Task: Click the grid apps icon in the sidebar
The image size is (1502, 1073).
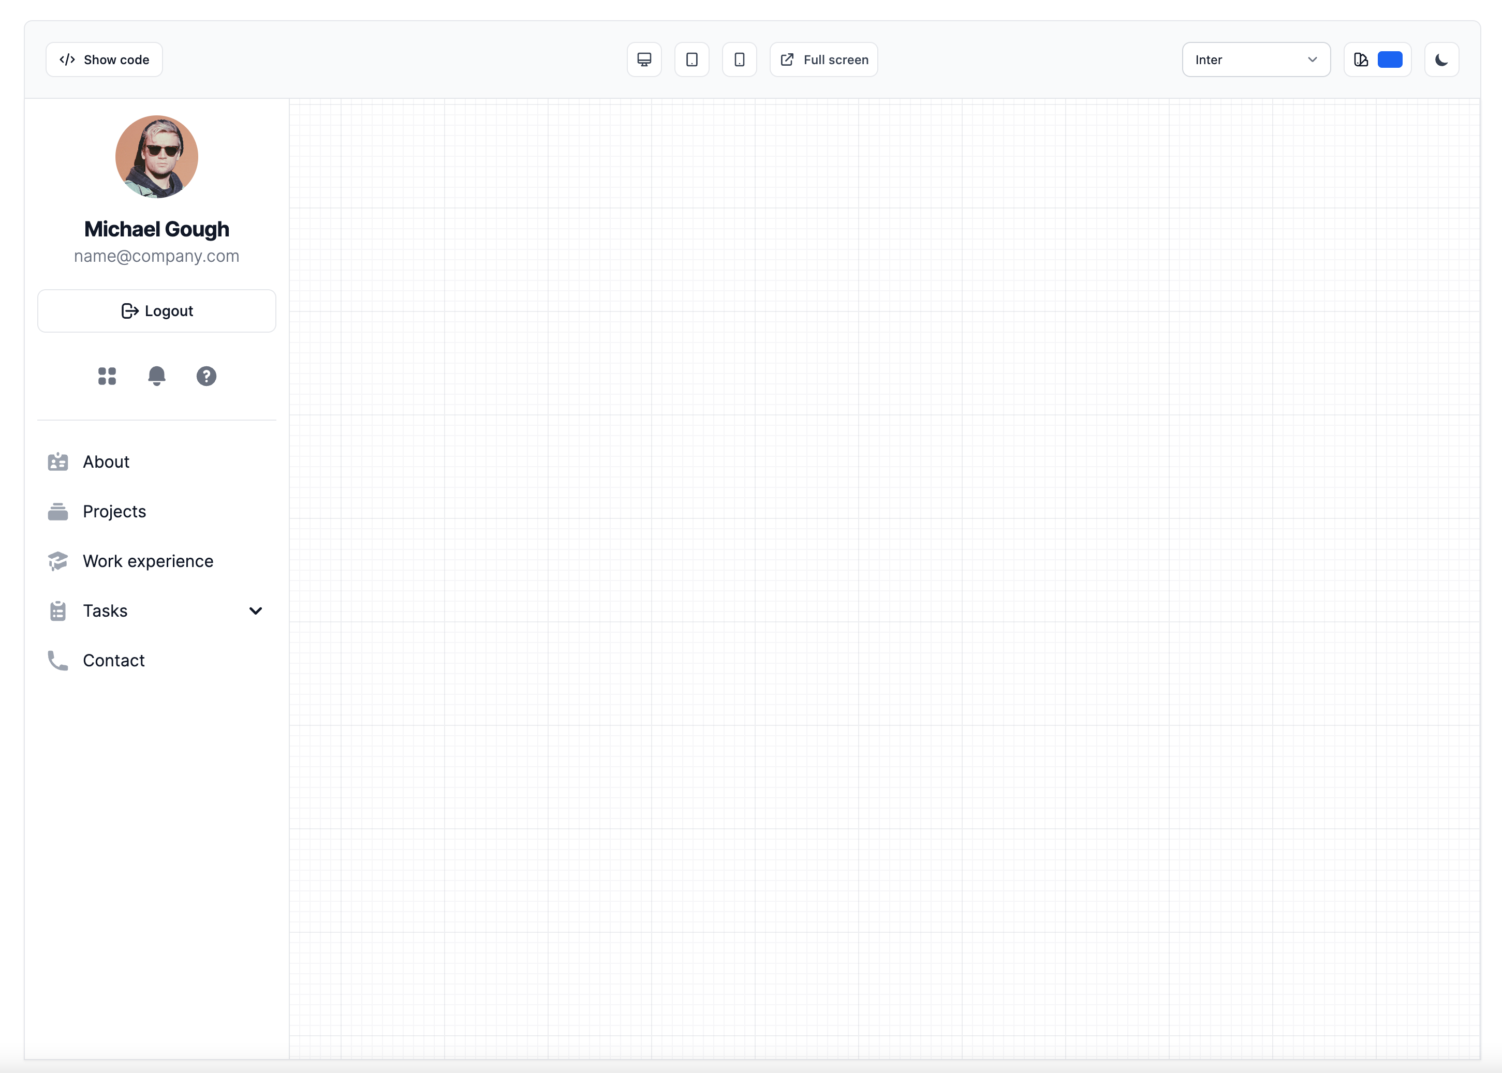Action: [107, 375]
